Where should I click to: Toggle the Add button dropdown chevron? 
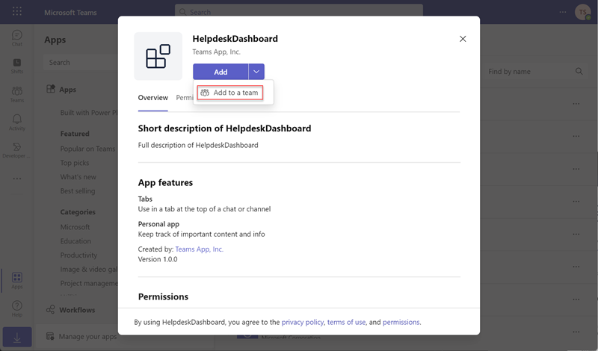(256, 72)
